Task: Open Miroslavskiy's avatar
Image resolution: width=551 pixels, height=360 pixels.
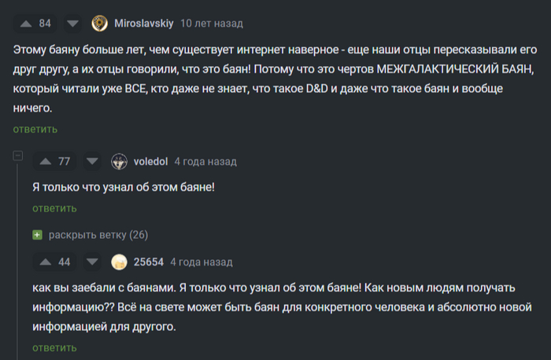Action: [x=99, y=23]
